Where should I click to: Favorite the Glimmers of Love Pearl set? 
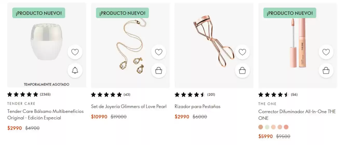click(159, 52)
